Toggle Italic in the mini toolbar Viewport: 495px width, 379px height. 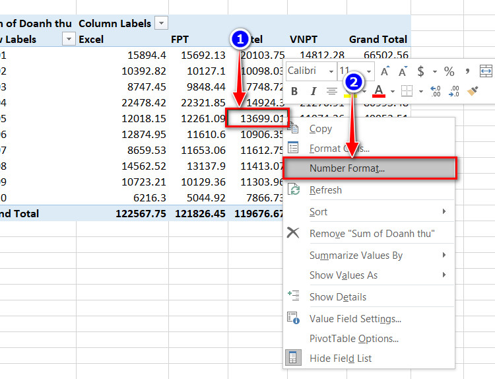tap(313, 91)
